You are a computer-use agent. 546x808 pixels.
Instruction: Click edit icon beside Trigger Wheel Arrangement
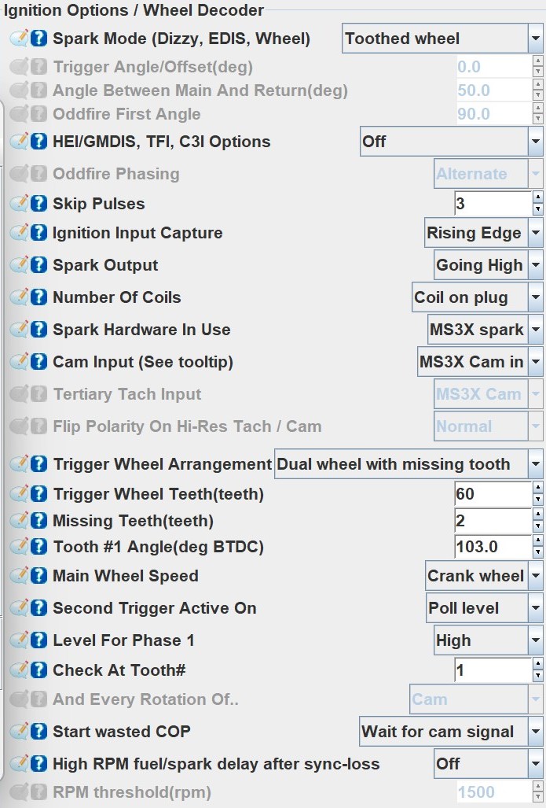[x=20, y=464]
